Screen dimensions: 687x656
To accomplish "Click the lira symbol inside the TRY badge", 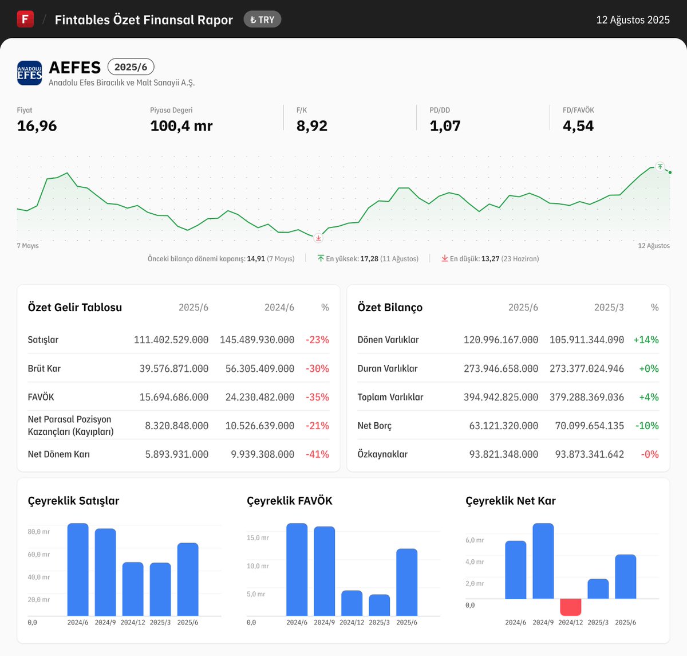I will (252, 19).
